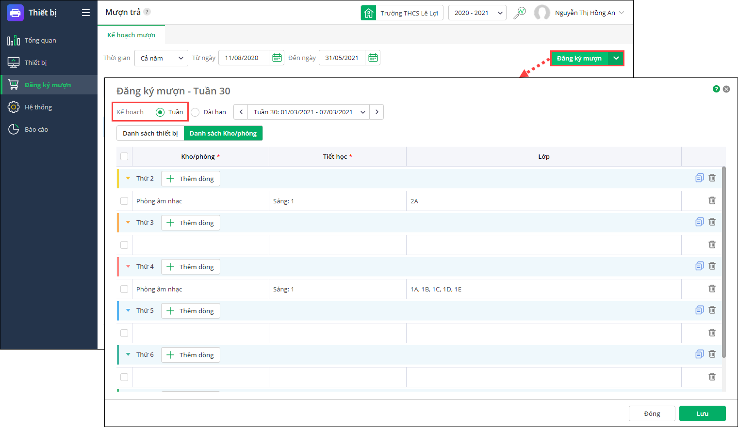The width and height of the screenshot is (738, 427).
Task: Delete the empty row under Thứ 6
Action: click(x=712, y=377)
